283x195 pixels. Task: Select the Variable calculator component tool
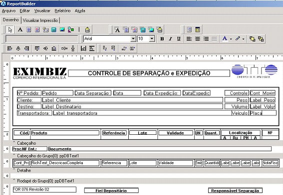point(54,29)
